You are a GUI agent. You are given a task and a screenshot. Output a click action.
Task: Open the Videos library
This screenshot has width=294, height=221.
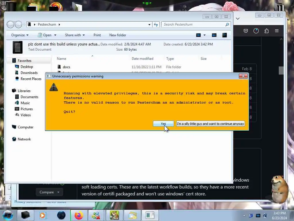pos(26,115)
